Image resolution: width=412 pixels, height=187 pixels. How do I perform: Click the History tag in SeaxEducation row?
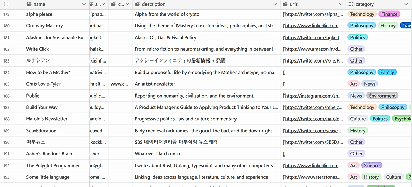pyautogui.click(x=358, y=131)
